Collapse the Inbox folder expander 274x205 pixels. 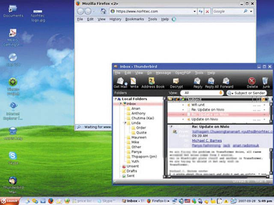120,104
